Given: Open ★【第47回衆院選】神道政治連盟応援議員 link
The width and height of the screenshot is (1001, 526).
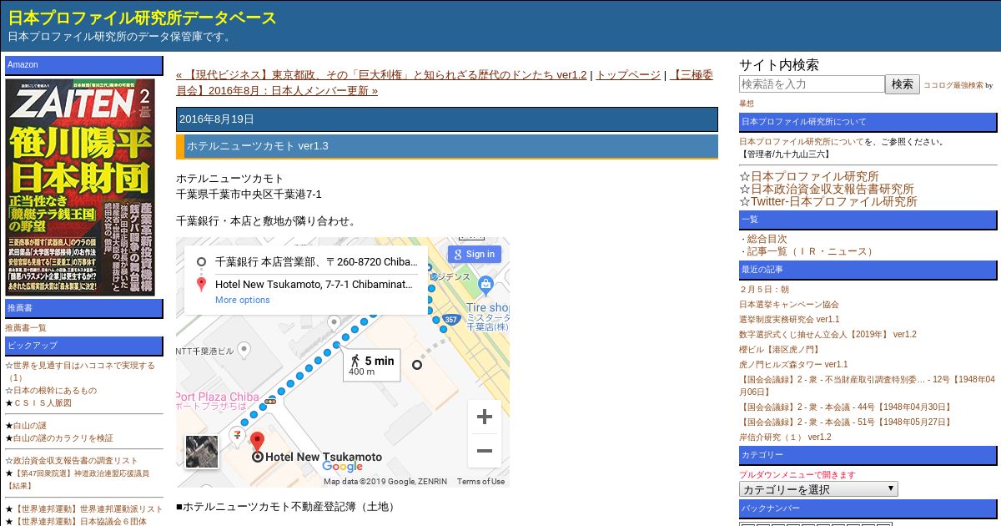Looking at the screenshot, I should 78,479.
